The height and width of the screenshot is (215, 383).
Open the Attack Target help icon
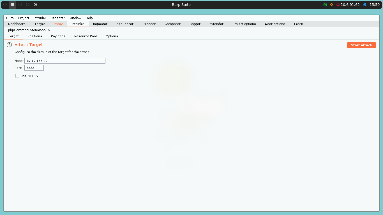click(x=9, y=45)
